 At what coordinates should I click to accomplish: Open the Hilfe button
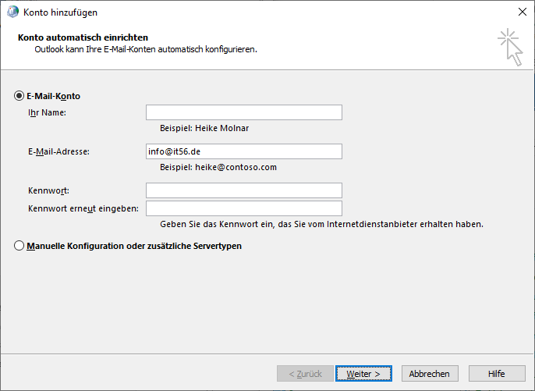pos(497,374)
